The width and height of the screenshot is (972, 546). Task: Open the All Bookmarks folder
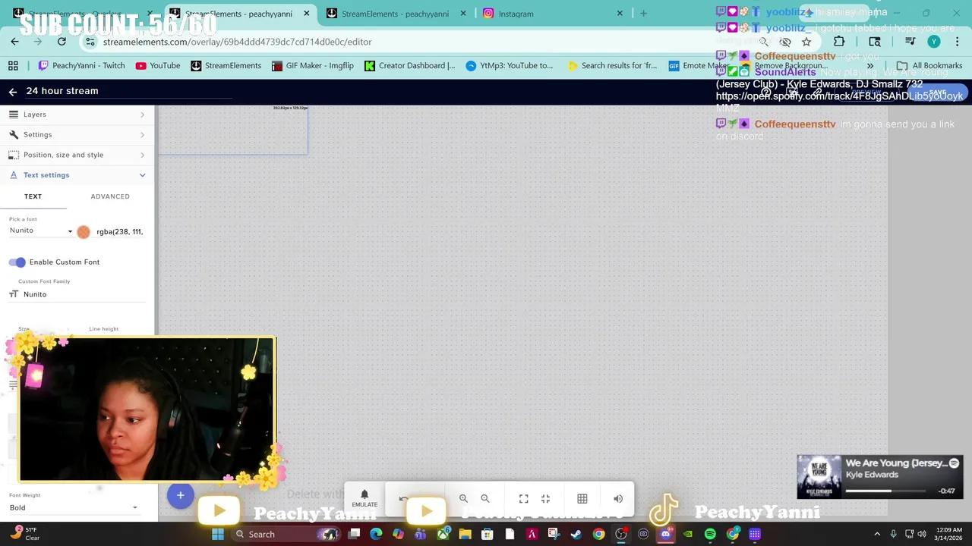pos(929,66)
